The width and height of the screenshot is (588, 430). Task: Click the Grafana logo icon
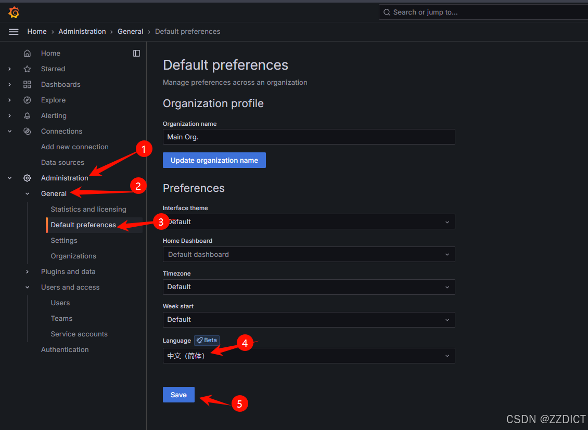click(x=14, y=12)
